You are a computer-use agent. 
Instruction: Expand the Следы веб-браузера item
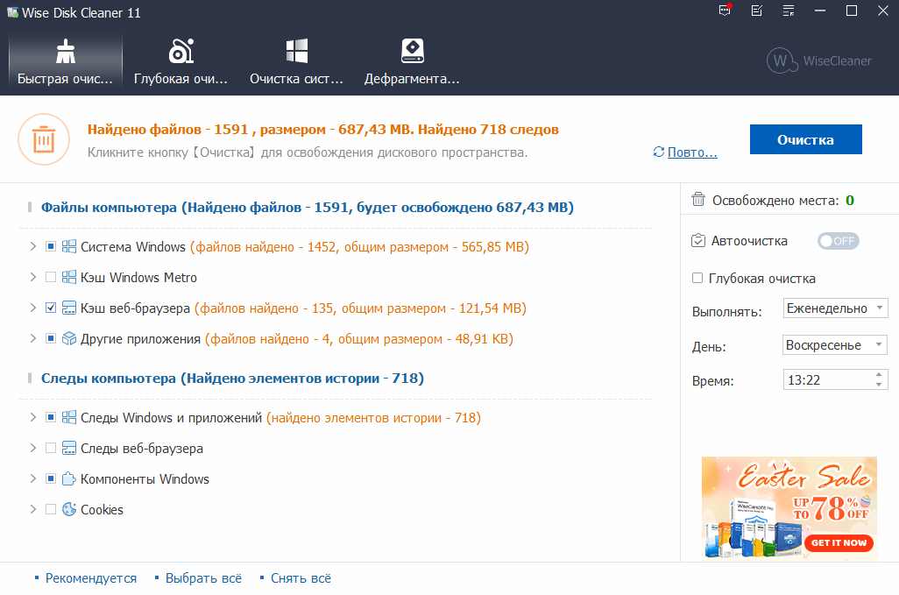33,449
